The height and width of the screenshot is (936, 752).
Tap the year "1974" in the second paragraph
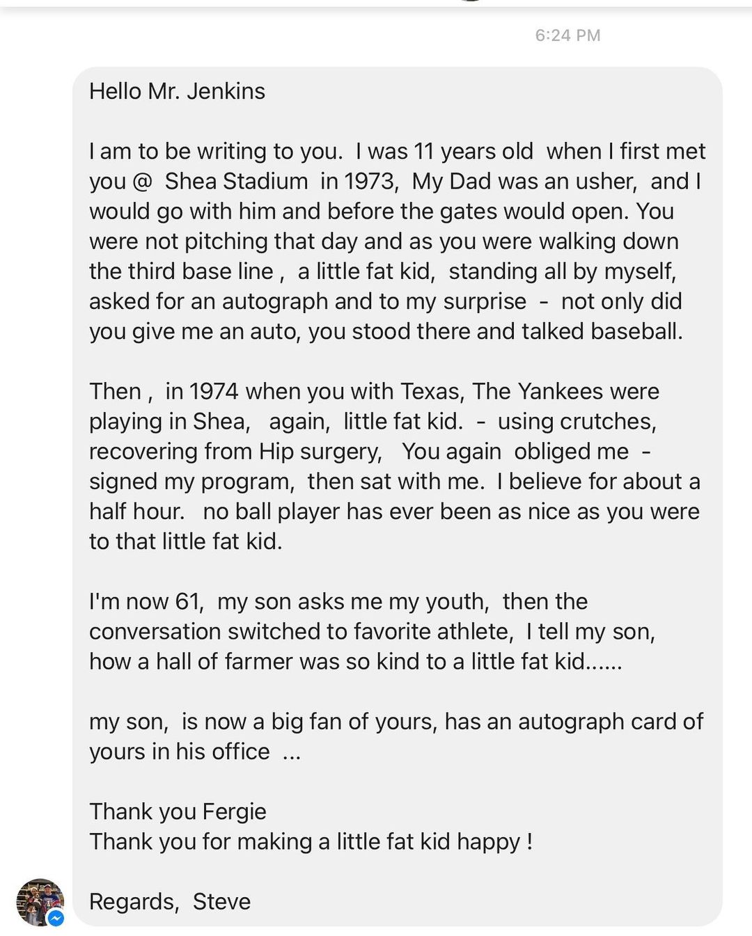(214, 391)
